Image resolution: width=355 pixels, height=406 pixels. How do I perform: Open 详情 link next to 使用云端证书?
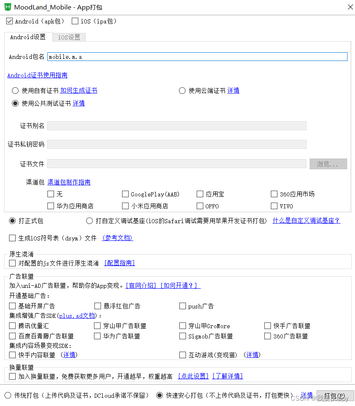tap(233, 90)
